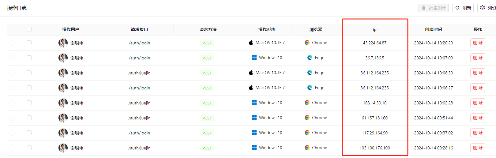Viewport: 496px width, 158px height.
Task: Expand the row with IP 117.29.164.90
Action: (12, 133)
